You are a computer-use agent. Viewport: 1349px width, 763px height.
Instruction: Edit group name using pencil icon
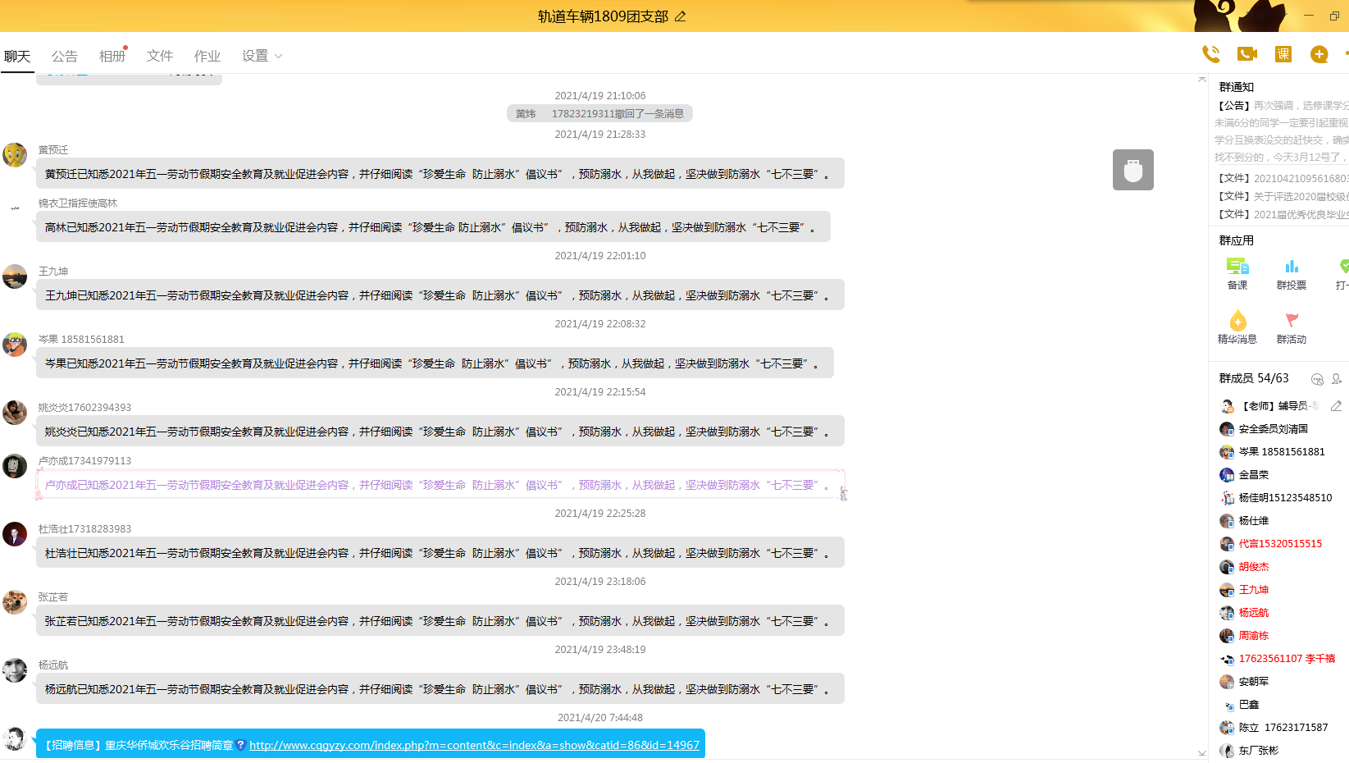click(680, 16)
